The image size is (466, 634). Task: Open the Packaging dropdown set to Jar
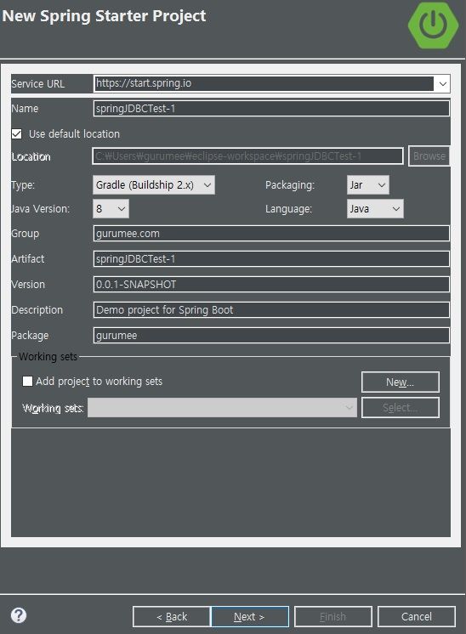point(367,184)
